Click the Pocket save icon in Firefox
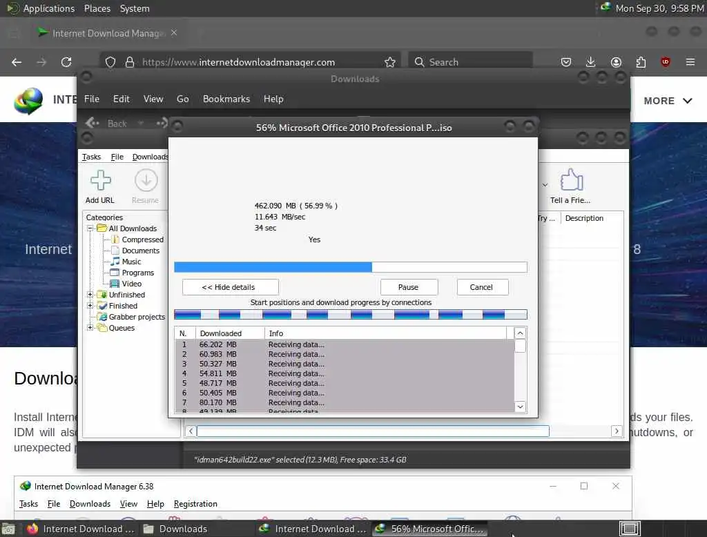The image size is (707, 537). (566, 62)
